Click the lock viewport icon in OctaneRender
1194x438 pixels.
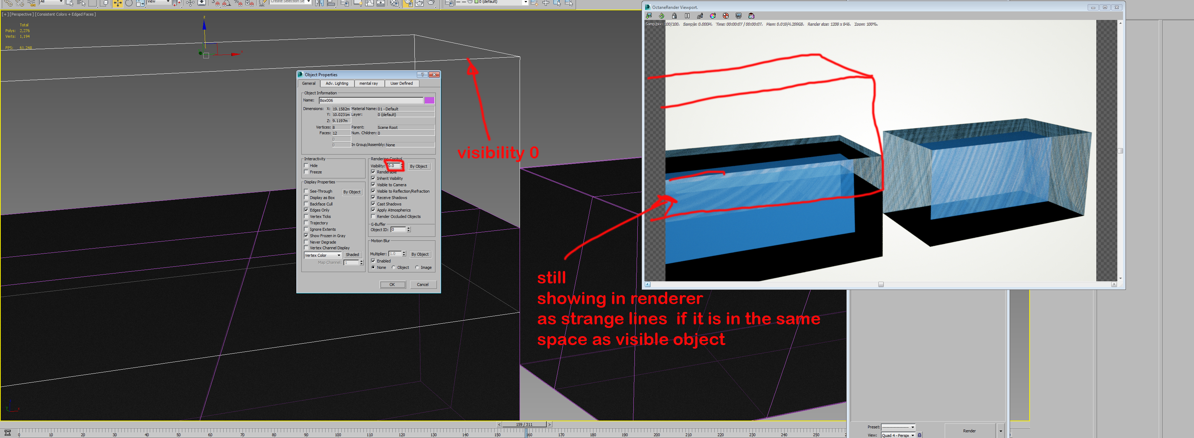674,16
